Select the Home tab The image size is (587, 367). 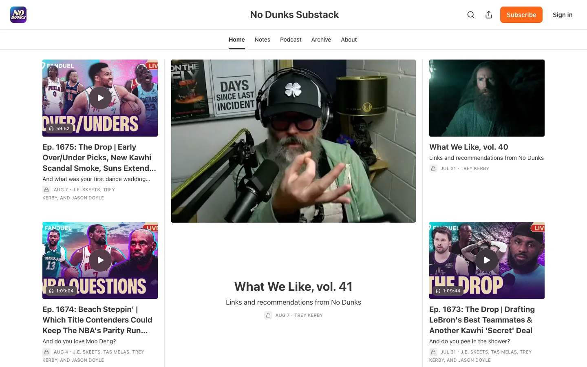click(x=237, y=40)
